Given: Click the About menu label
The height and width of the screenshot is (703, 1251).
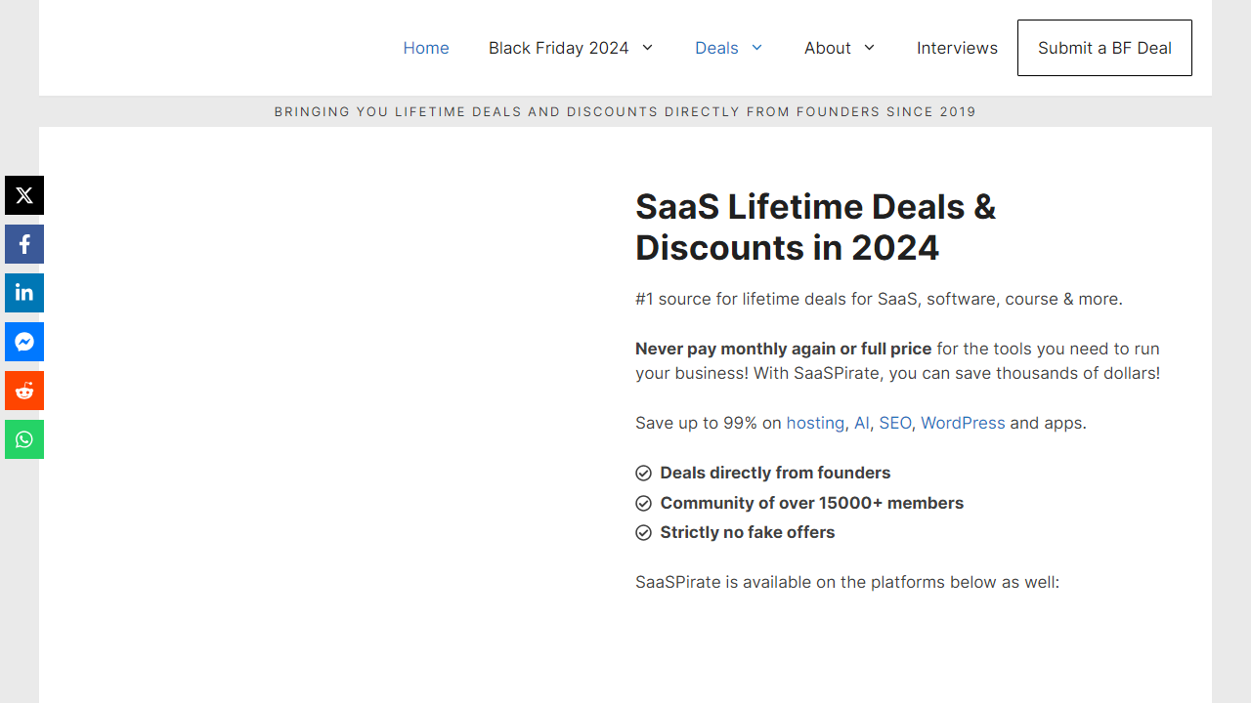Looking at the screenshot, I should pyautogui.click(x=827, y=48).
